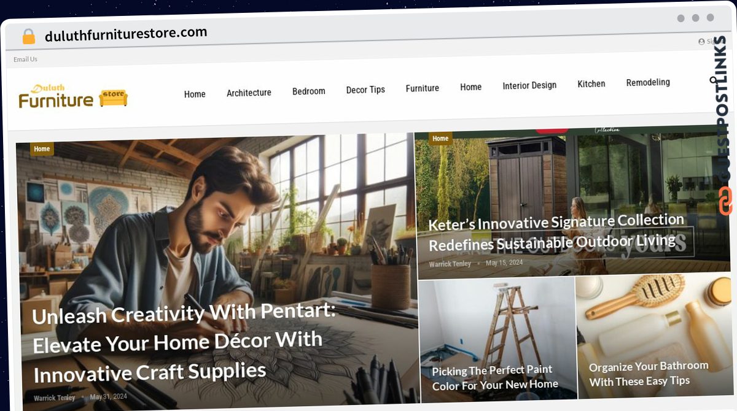
Task: Go to Decor Tips section
Action: coord(365,90)
